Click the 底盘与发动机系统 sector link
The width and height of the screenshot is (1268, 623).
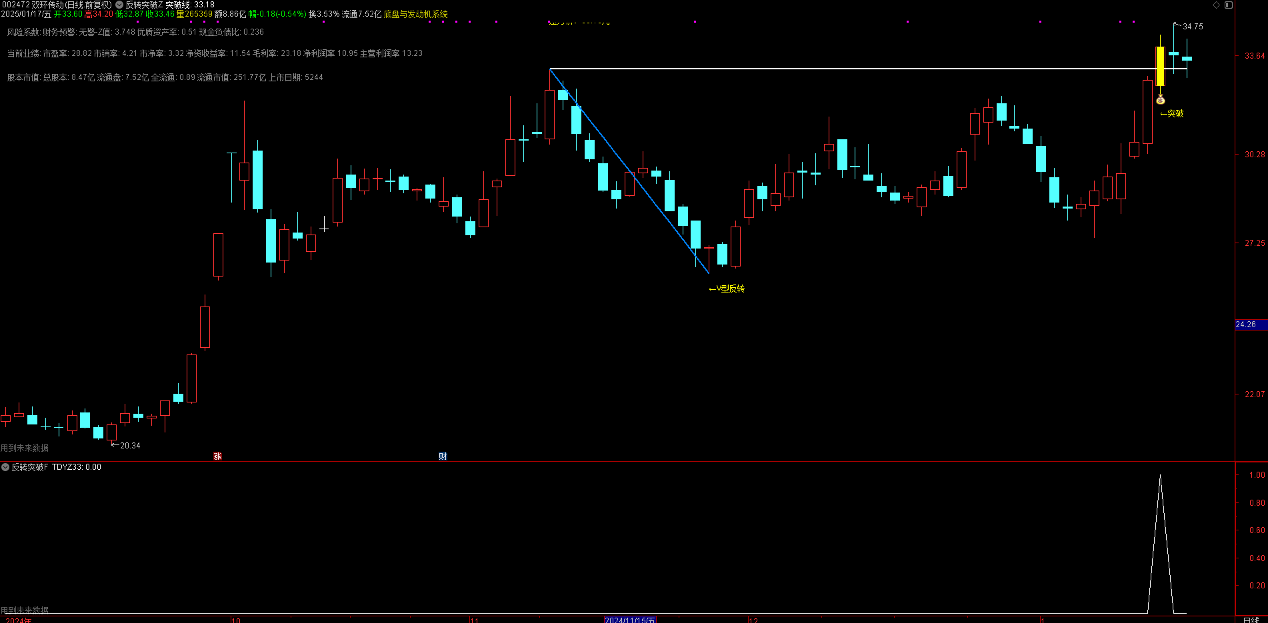click(x=416, y=14)
